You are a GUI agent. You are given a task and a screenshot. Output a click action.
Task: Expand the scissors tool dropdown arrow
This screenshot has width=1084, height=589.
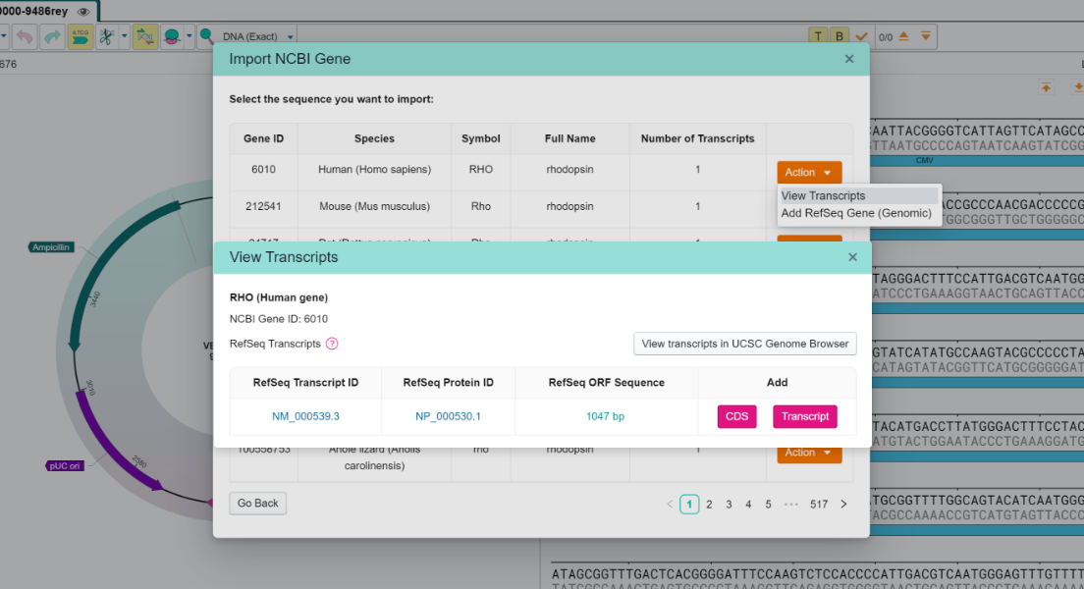(125, 36)
